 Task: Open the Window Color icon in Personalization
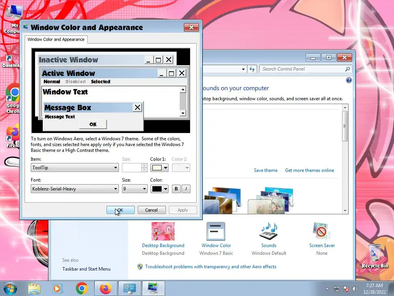point(216,231)
